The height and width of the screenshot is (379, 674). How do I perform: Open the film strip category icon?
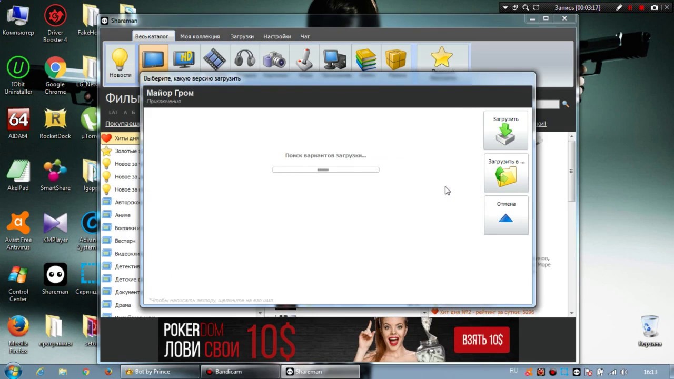[x=214, y=59]
